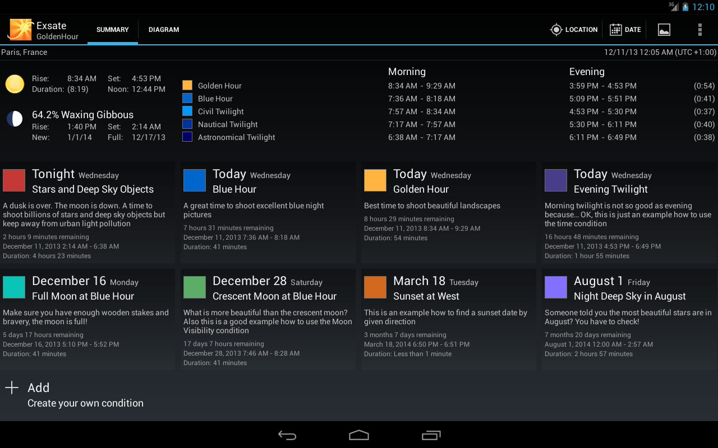Select the Civil Twilight legend swatch
The height and width of the screenshot is (448, 718).
[x=187, y=111]
